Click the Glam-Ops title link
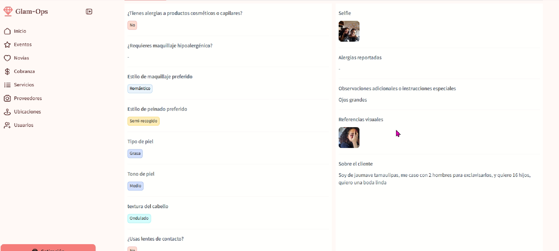559x251 pixels. [x=32, y=11]
